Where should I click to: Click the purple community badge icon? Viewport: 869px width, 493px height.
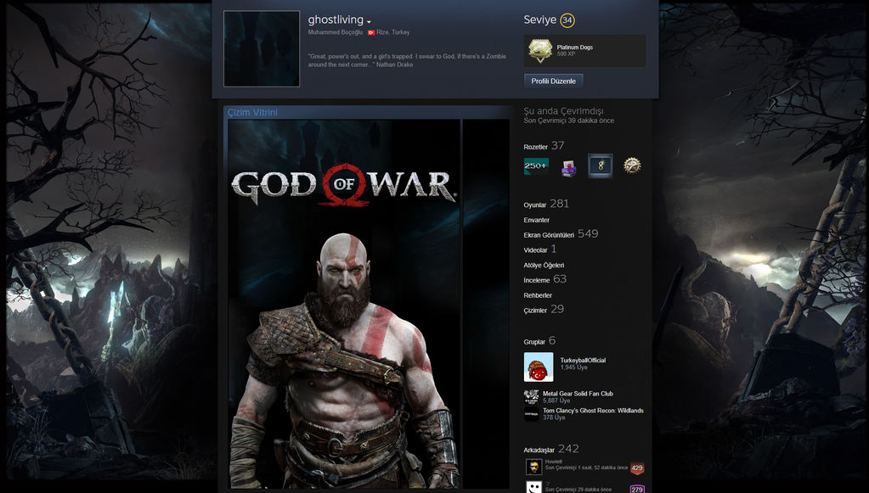click(x=568, y=168)
